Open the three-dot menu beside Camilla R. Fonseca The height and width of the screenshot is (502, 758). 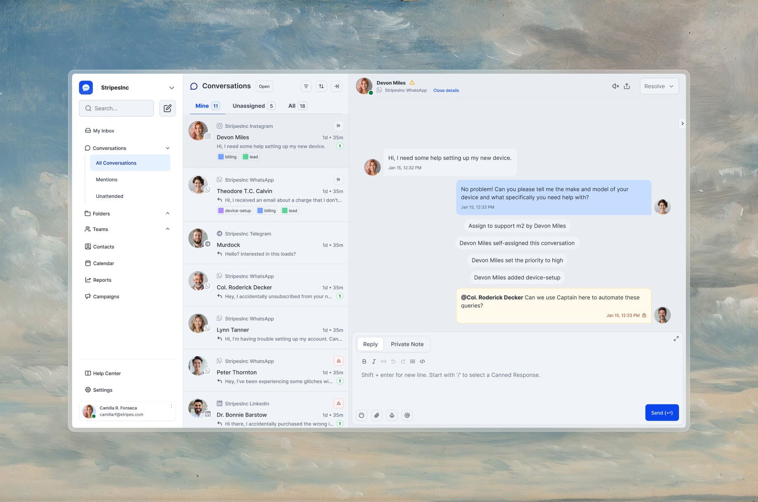(x=171, y=406)
